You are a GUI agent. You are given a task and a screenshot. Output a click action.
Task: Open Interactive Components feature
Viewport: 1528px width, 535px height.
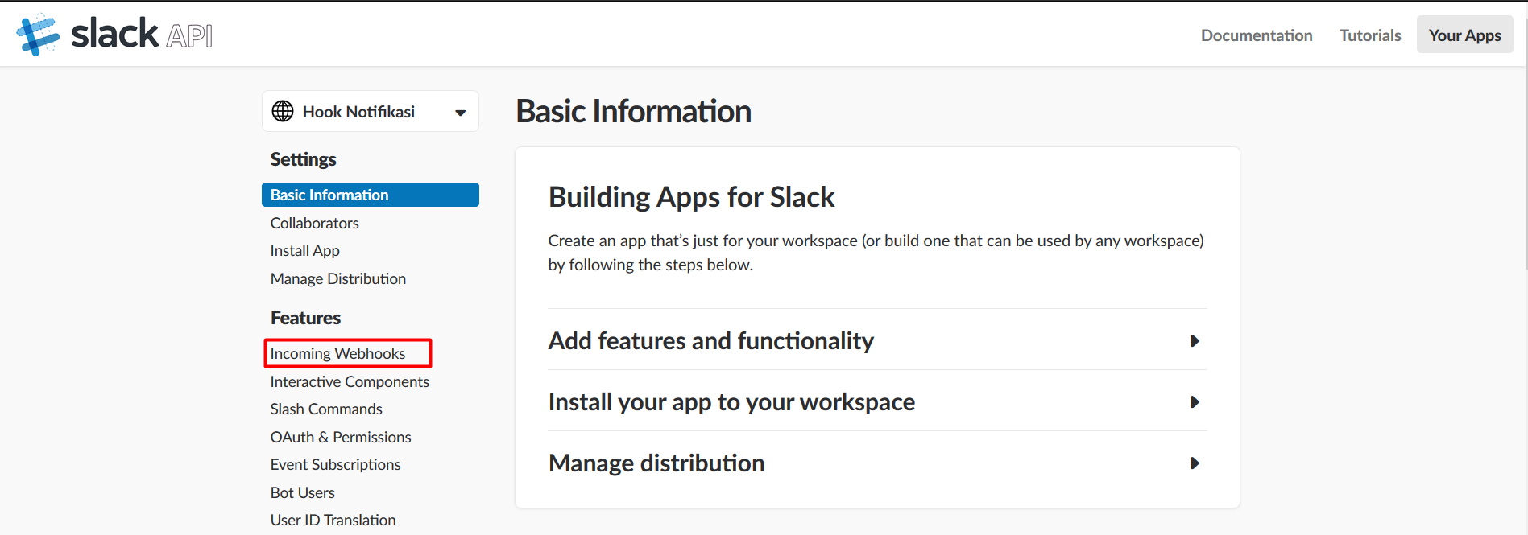point(350,381)
